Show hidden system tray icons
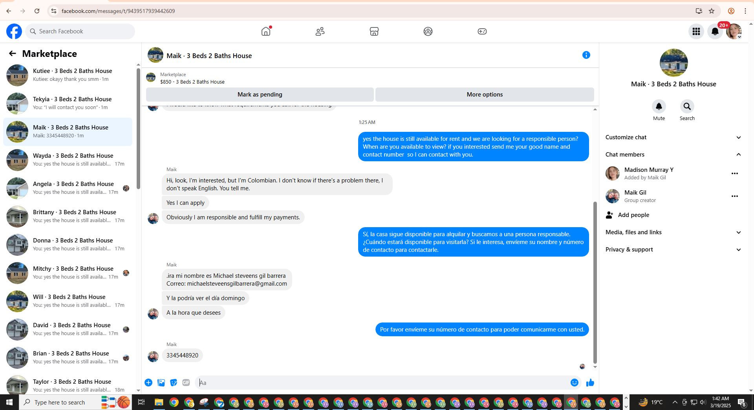The height and width of the screenshot is (410, 754). (x=675, y=403)
